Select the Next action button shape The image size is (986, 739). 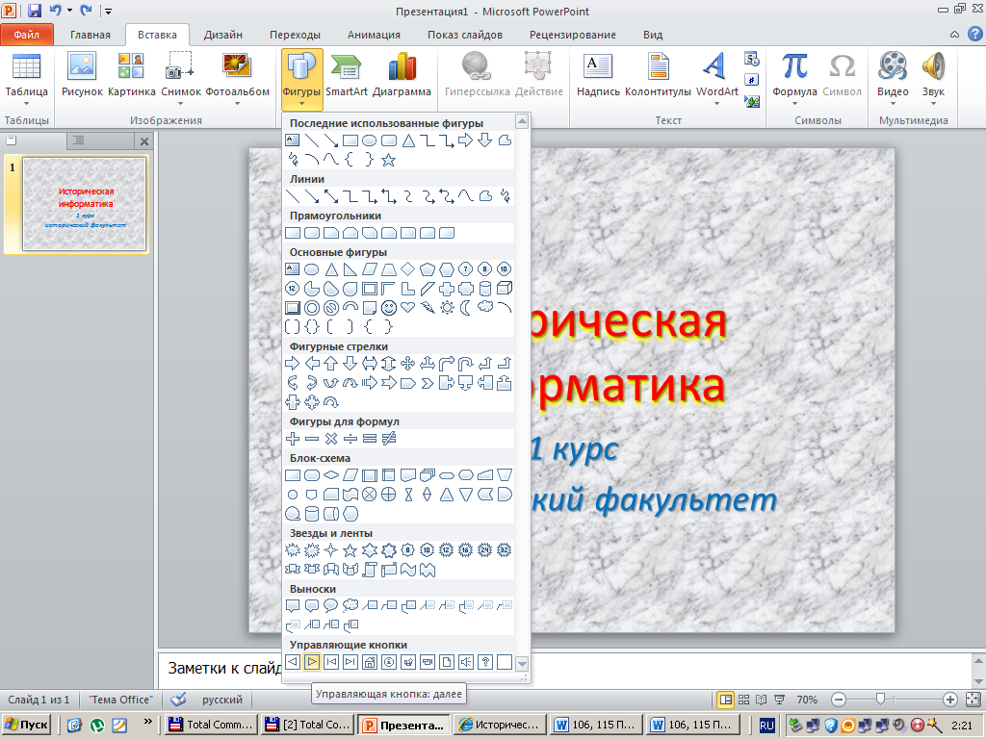[312, 662]
